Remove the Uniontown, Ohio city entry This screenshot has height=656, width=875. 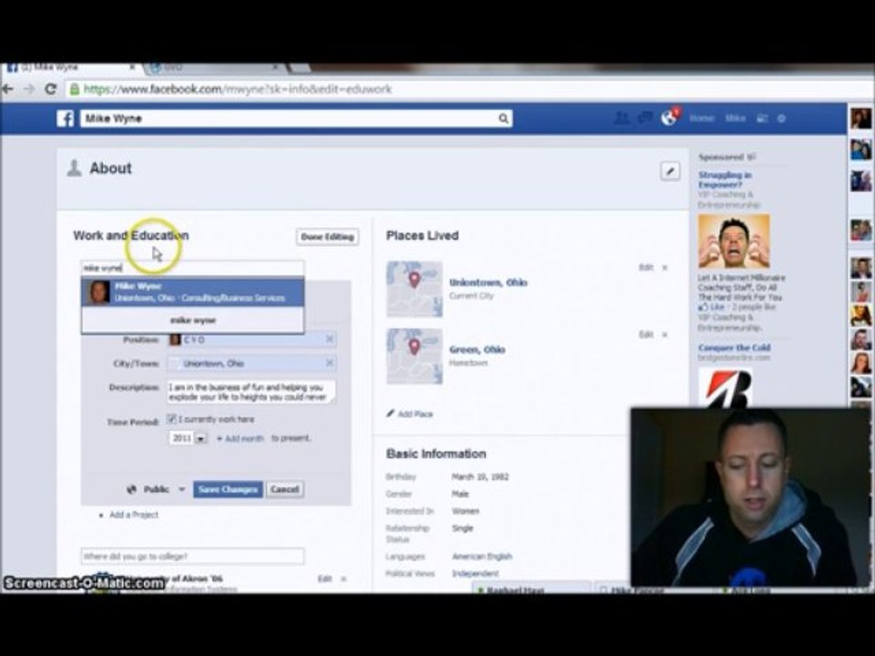click(329, 364)
